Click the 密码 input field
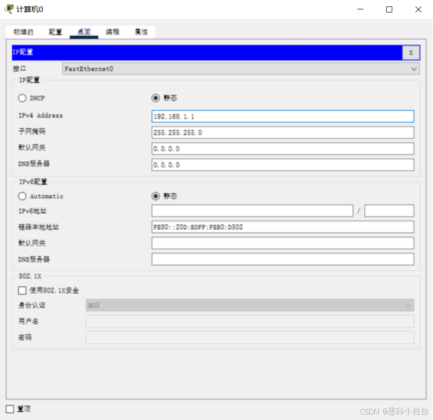Image resolution: width=433 pixels, height=420 pixels. click(250, 337)
